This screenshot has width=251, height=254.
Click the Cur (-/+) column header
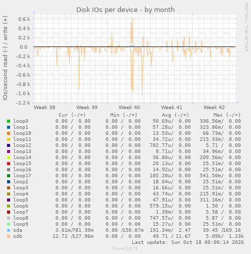72,115
